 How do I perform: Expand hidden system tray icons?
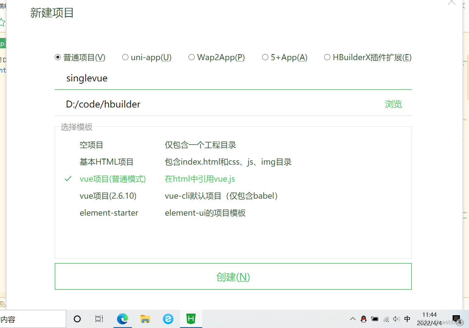pos(353,319)
